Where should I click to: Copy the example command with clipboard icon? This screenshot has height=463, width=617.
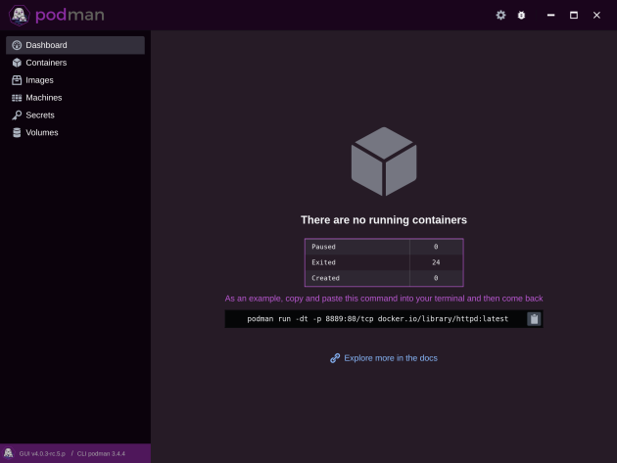[534, 319]
